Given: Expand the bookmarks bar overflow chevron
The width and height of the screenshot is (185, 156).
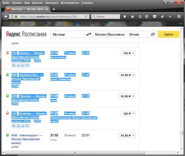Looking at the screenshot, I should (x=181, y=24).
